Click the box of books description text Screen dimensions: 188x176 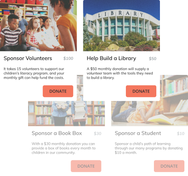(64, 148)
